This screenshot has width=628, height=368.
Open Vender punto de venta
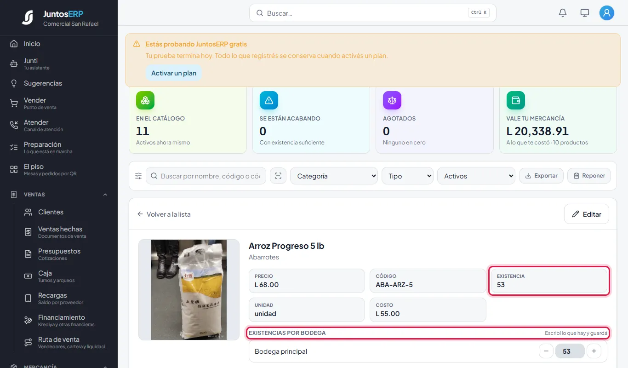[x=59, y=103]
